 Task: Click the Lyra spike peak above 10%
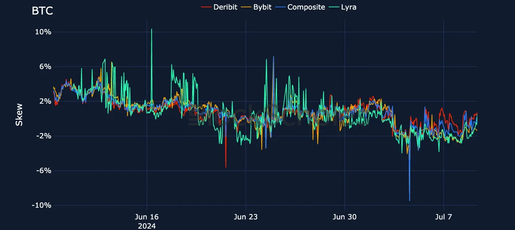(152, 29)
